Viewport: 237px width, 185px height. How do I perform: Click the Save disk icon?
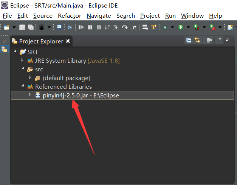tap(22, 27)
